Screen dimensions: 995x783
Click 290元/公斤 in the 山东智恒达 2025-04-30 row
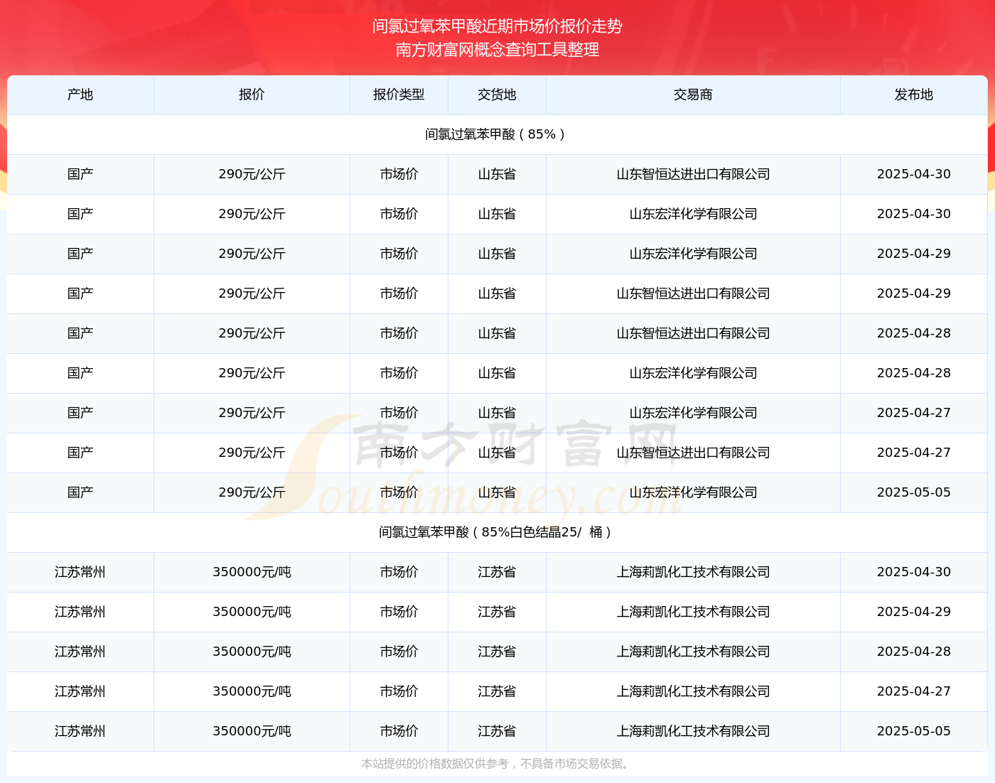[x=252, y=174]
